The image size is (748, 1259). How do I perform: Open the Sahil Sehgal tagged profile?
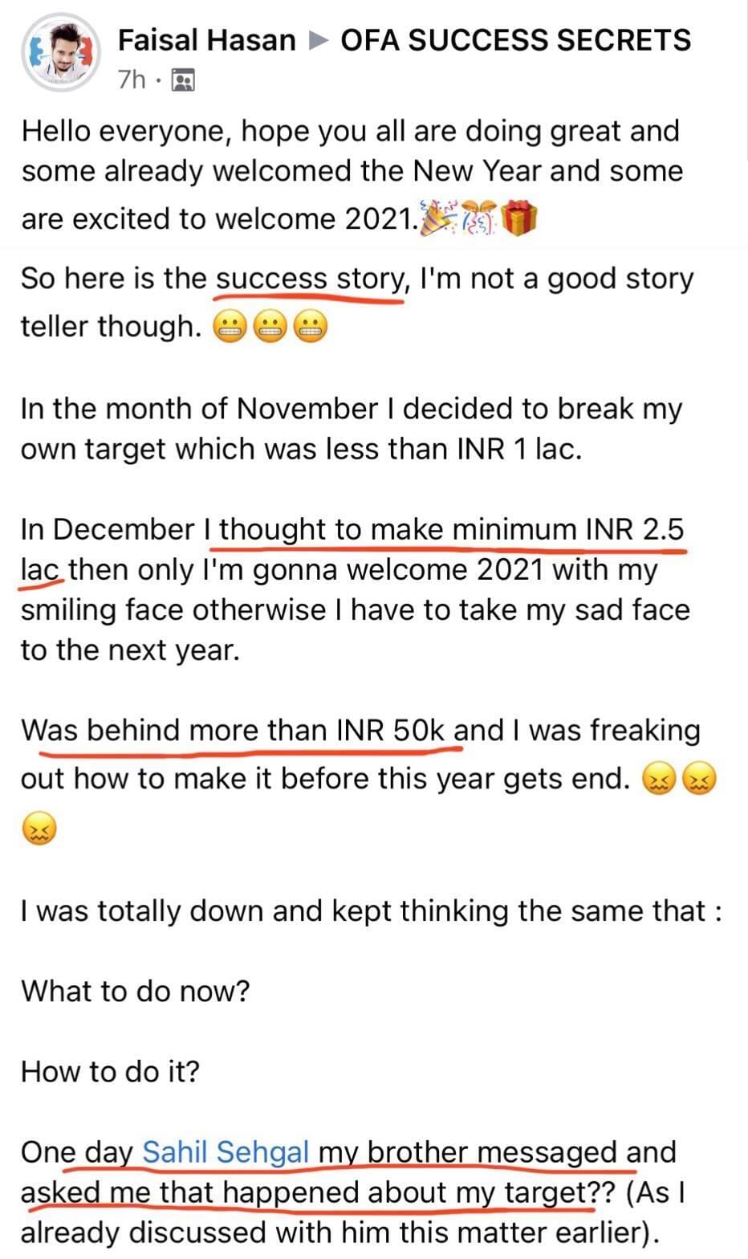(226, 1152)
